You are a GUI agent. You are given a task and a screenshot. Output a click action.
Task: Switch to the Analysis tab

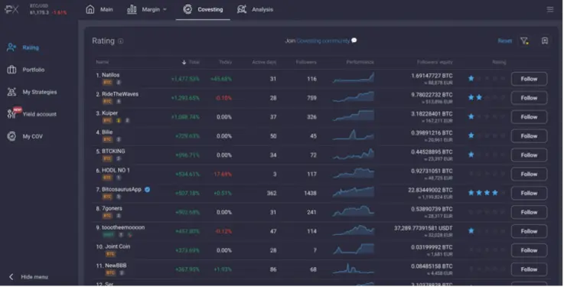coord(256,9)
